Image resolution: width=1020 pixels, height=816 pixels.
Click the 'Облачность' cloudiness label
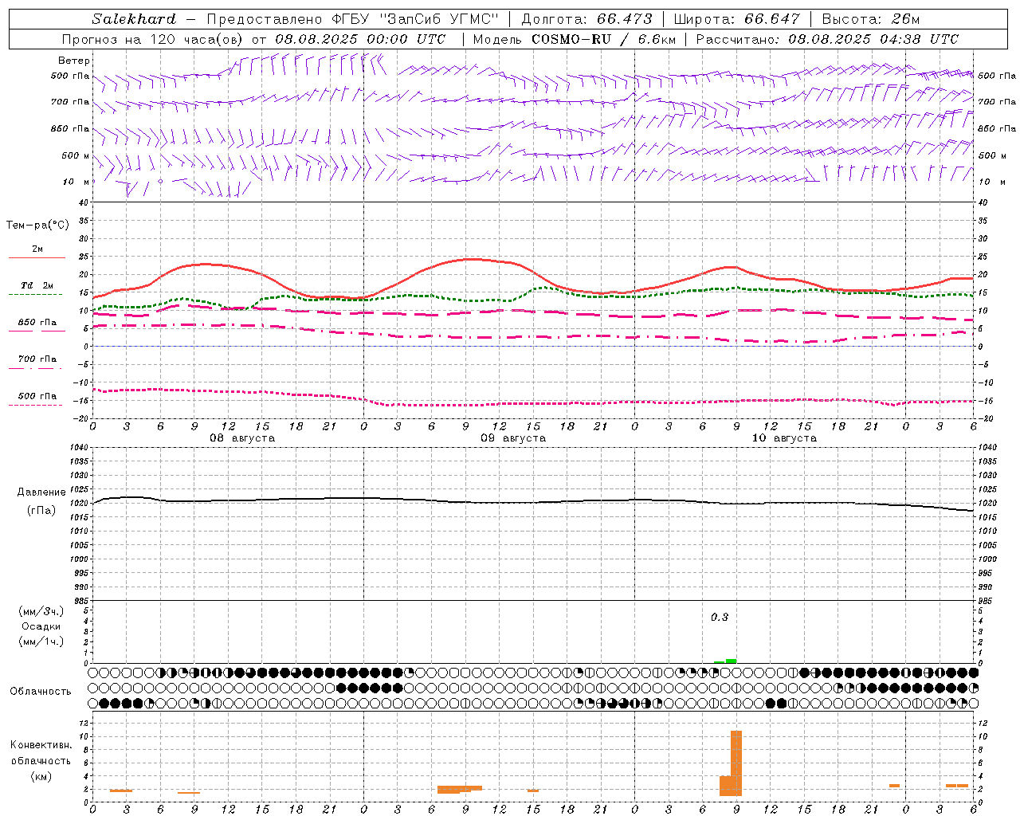[x=41, y=692]
